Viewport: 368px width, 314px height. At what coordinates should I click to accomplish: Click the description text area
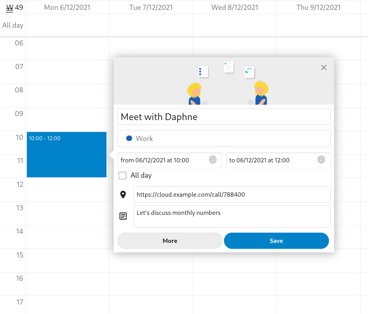click(x=232, y=216)
